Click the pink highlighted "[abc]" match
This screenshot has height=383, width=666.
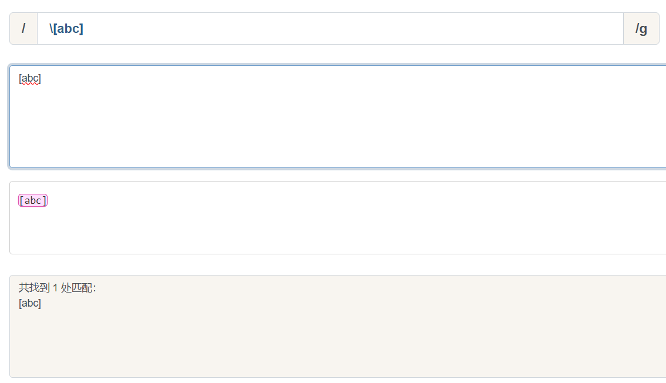[x=33, y=201]
